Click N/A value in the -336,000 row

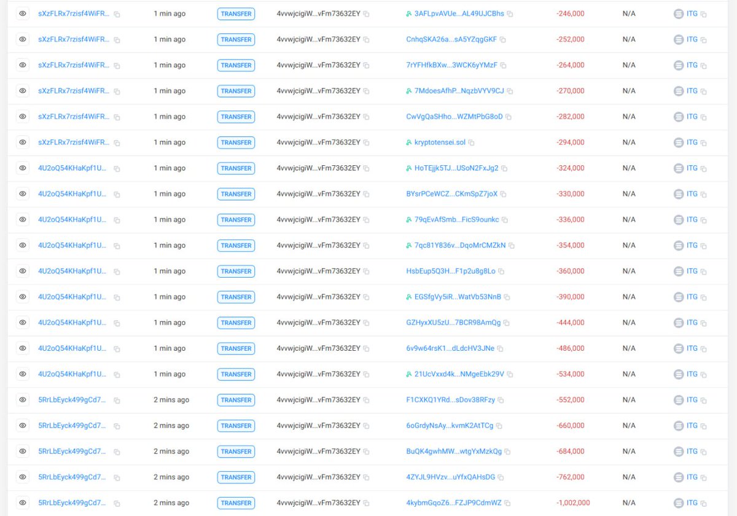click(x=629, y=220)
